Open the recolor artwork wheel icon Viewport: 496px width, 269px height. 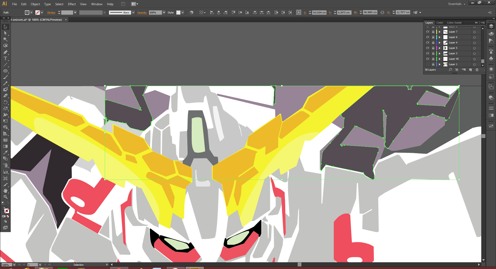(x=191, y=12)
